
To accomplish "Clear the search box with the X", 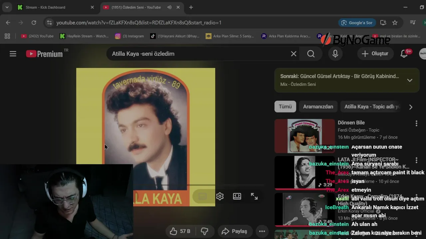I will click(294, 54).
